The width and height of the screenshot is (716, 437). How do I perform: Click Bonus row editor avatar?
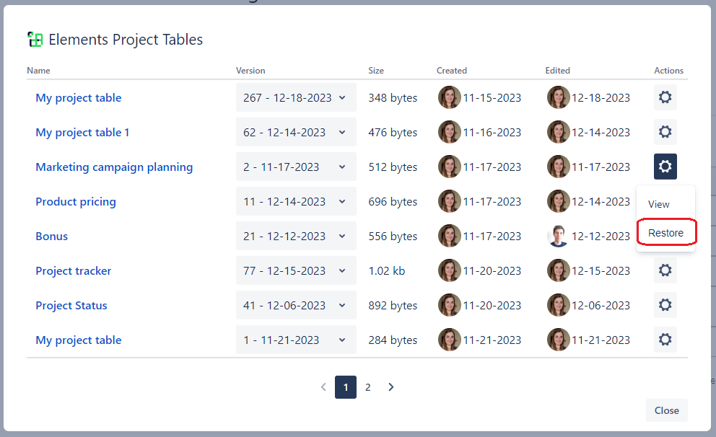click(x=558, y=237)
